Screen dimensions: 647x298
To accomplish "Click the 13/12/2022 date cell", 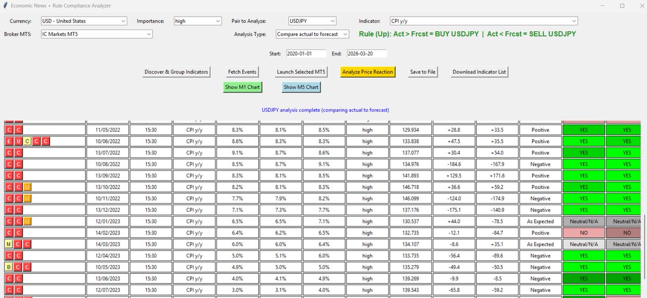I will point(108,210).
